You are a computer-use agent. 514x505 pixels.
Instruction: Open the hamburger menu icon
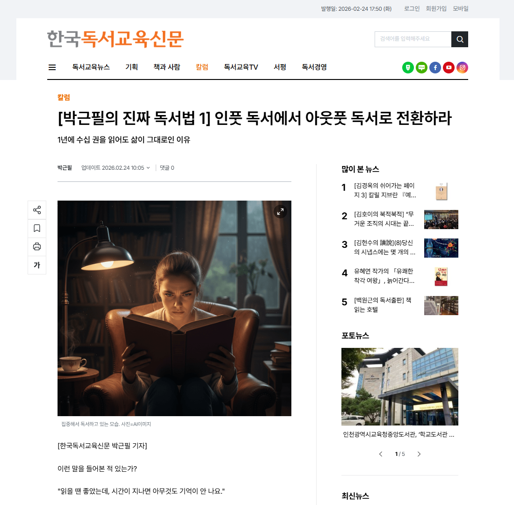click(52, 67)
